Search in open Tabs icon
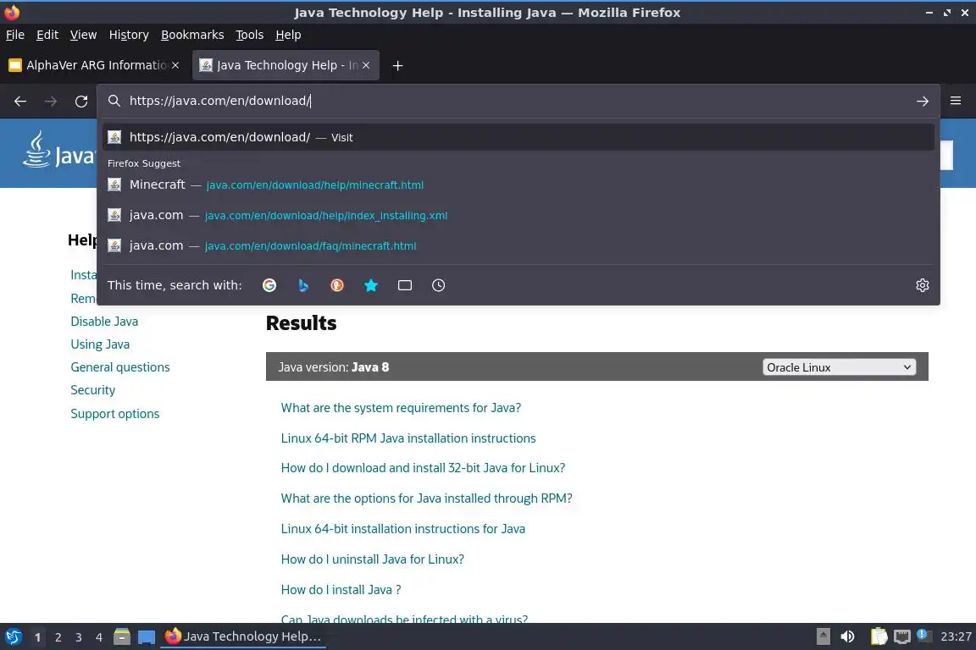Viewport: 976px width, 650px height. click(405, 285)
